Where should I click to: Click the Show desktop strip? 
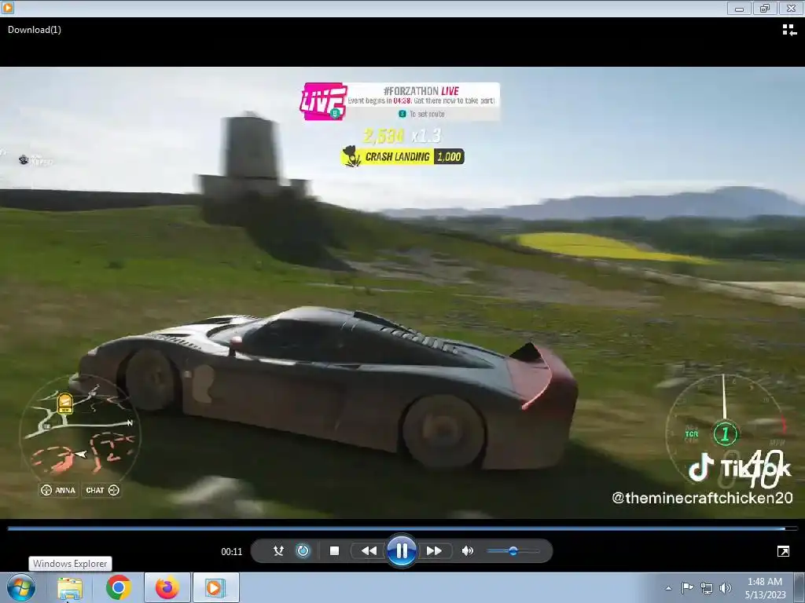799,587
